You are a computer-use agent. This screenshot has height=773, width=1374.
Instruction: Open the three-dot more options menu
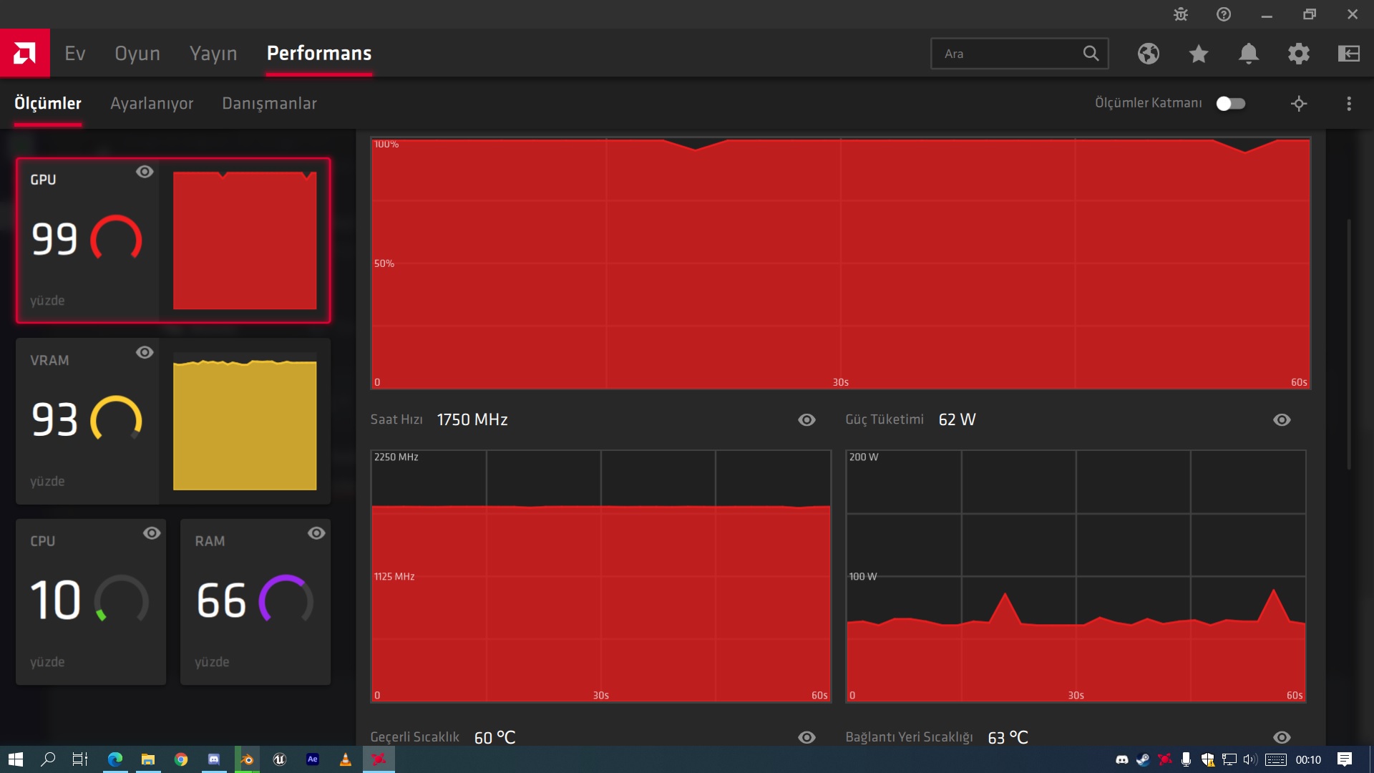pyautogui.click(x=1349, y=104)
